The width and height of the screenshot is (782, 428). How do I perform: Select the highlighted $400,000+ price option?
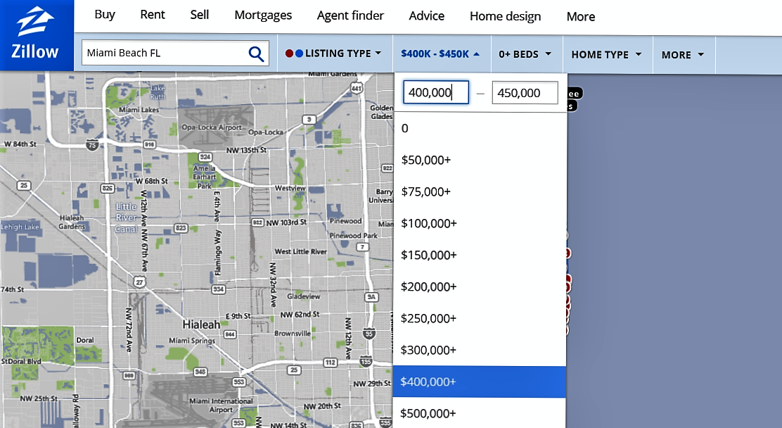[480, 382]
